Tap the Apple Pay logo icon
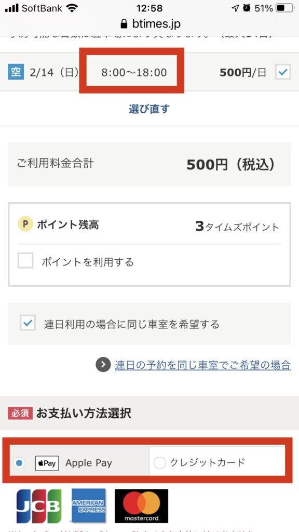Screen dimensions: 299x532 click(47, 463)
